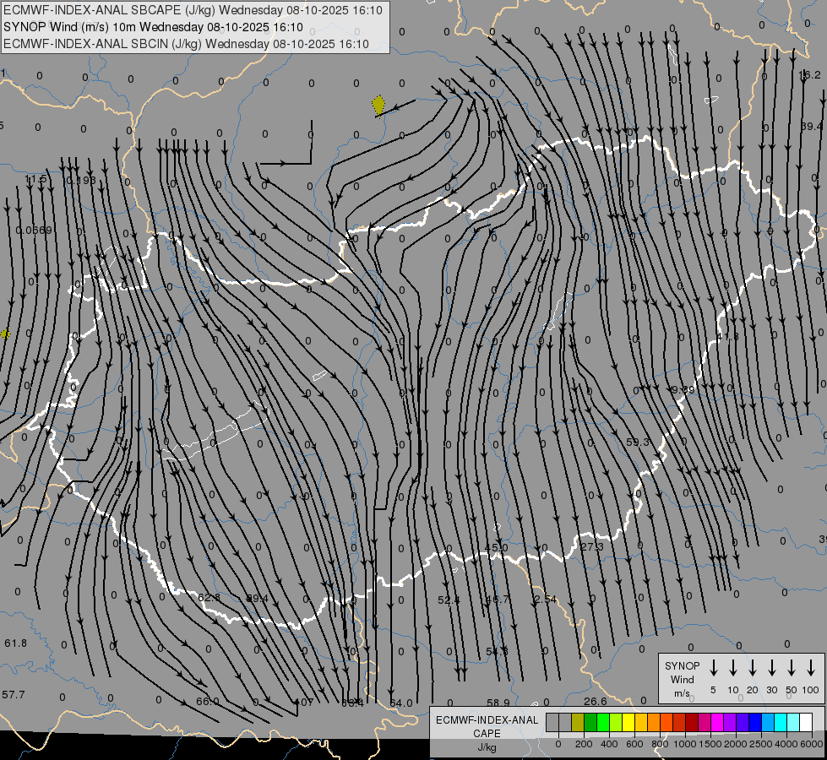The width and height of the screenshot is (827, 760).
Task: Click the 2000 tick label in the CAPE legend
Action: 735,744
